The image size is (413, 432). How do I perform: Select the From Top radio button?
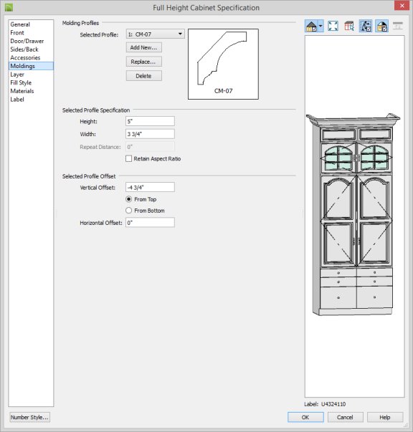128,199
